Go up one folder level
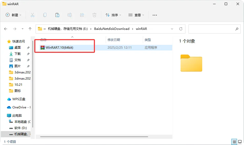 [x=30, y=29]
